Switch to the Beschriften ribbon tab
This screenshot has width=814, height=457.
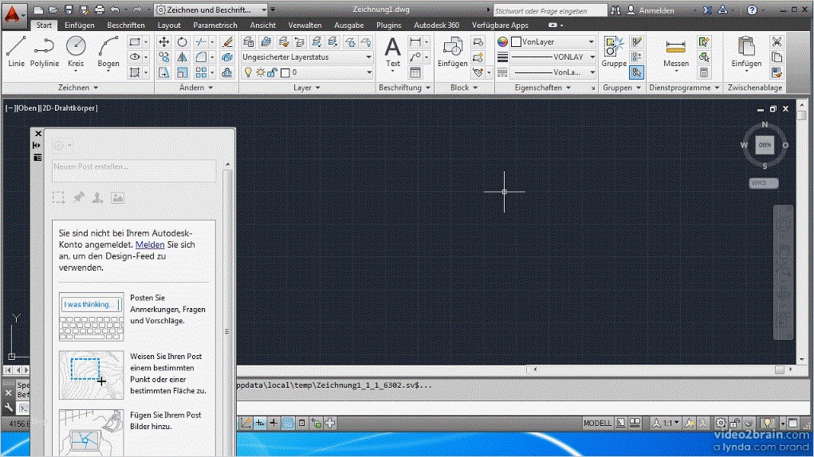point(126,25)
